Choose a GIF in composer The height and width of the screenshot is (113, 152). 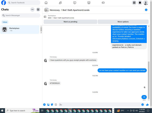[x=56, y=104]
